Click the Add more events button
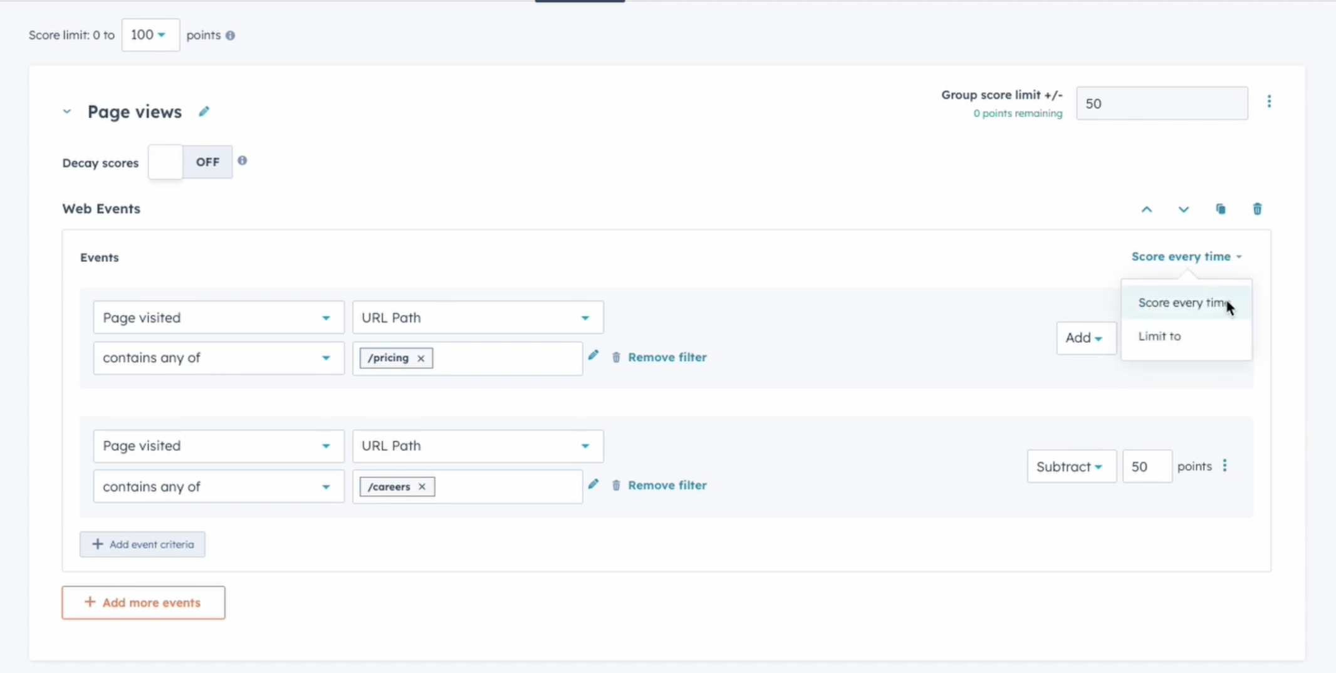 [x=144, y=603]
